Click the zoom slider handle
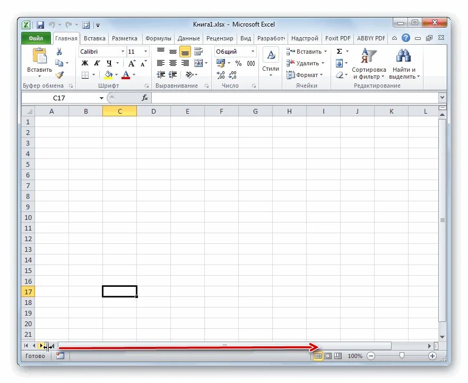 [402, 355]
